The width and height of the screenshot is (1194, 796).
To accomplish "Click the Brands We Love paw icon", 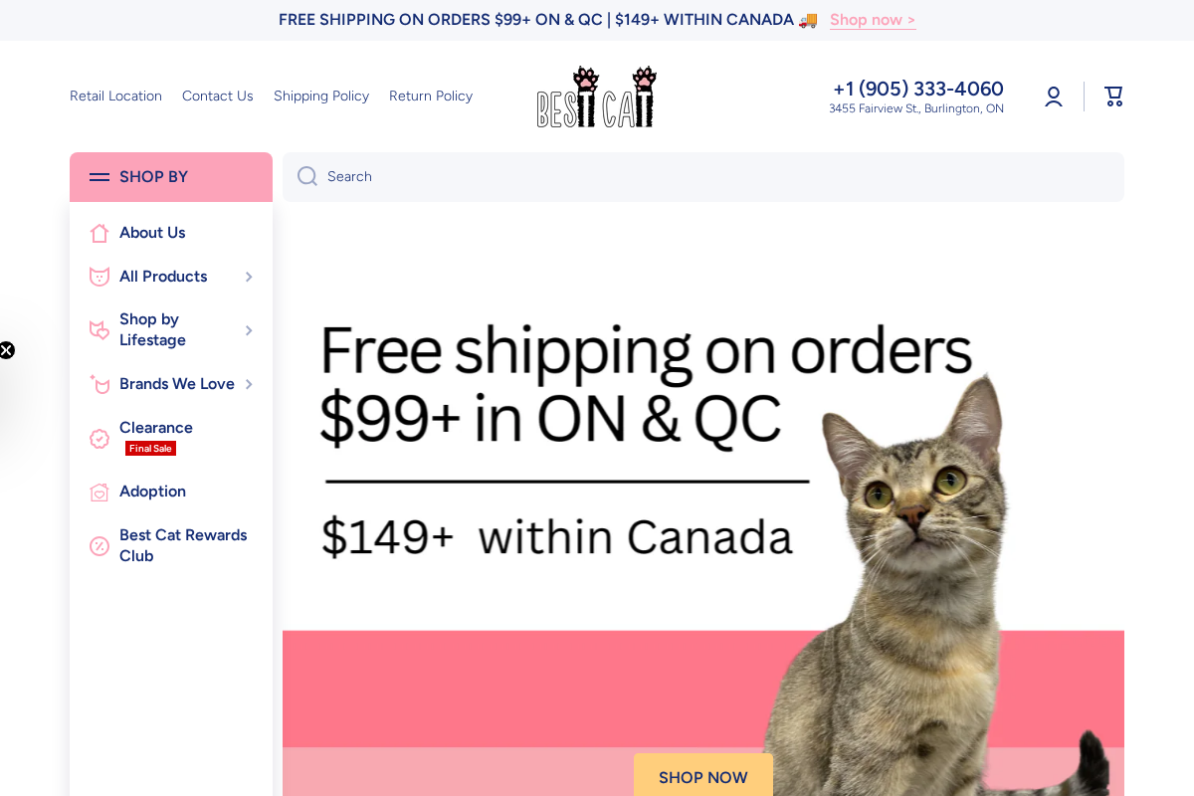I will pyautogui.click(x=99, y=384).
